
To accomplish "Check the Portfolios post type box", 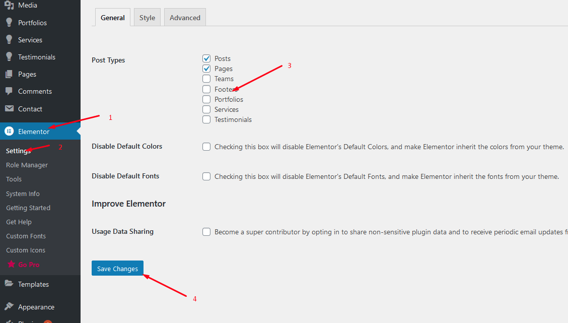I will click(206, 99).
